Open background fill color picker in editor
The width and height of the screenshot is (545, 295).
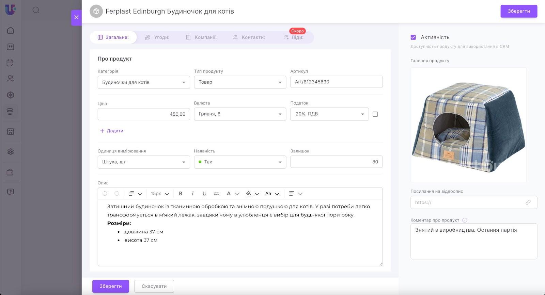(249, 194)
